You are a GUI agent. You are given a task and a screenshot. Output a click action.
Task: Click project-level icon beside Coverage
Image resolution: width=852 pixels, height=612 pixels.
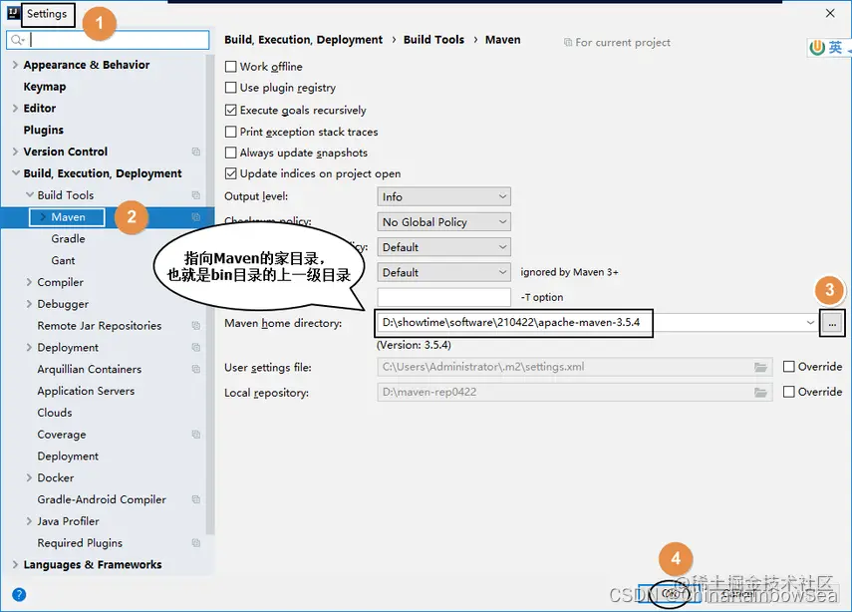tap(196, 435)
